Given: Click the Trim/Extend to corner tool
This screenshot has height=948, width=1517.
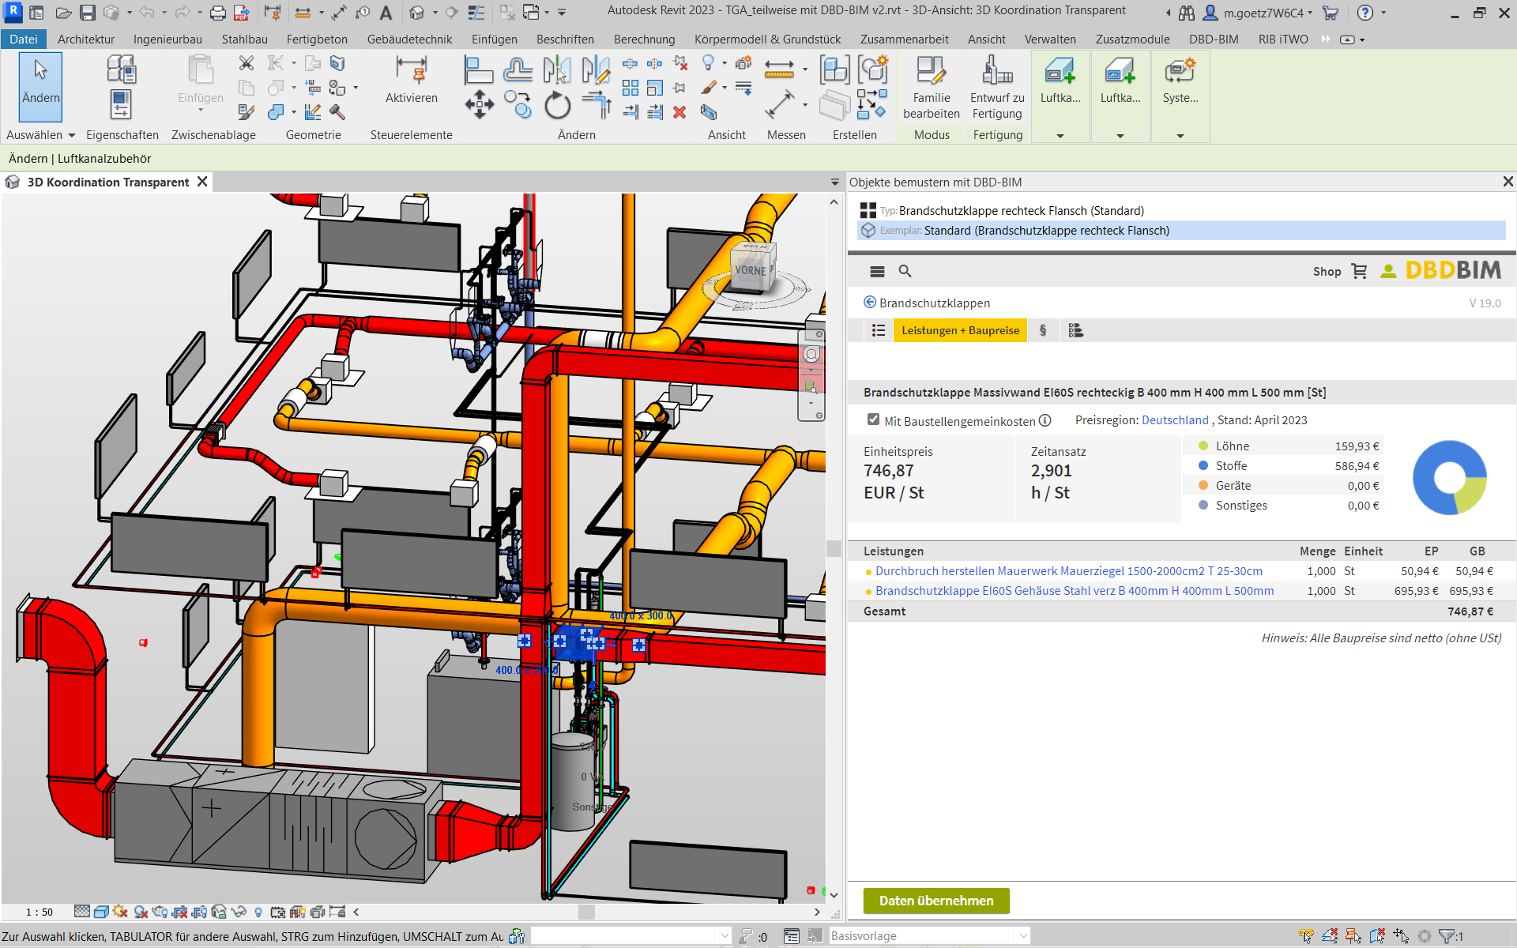Looking at the screenshot, I should (597, 104).
